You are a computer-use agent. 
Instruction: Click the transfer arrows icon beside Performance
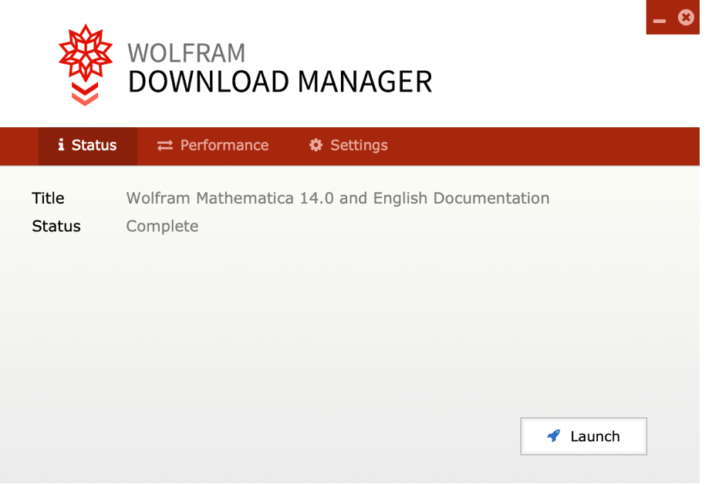point(165,145)
